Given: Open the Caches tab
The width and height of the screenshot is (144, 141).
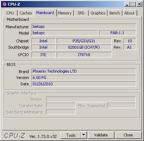Looking at the screenshot, I should click(26, 13).
